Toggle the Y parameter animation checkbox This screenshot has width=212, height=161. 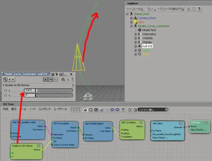6,95
